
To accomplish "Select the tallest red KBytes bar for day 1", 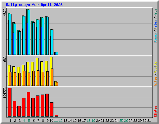I will pyautogui.click(x=10, y=102).
